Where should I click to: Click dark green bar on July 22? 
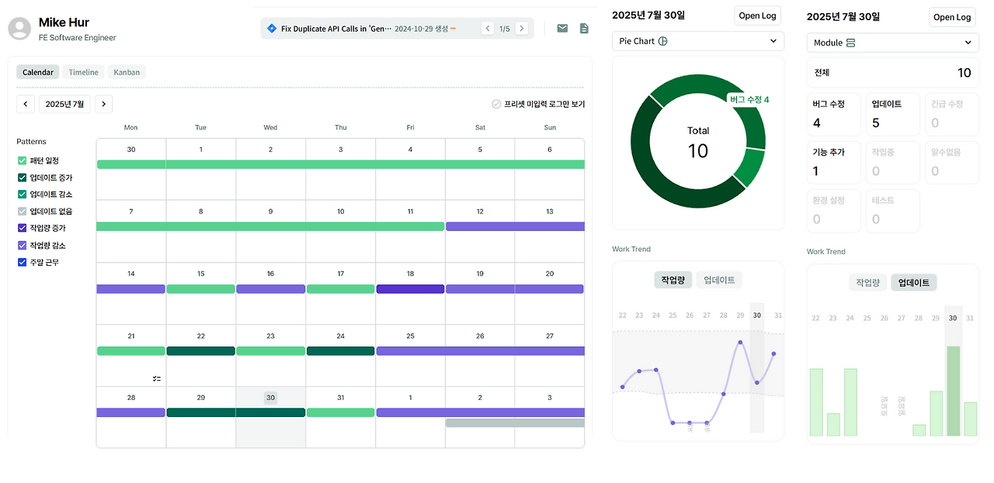point(200,351)
